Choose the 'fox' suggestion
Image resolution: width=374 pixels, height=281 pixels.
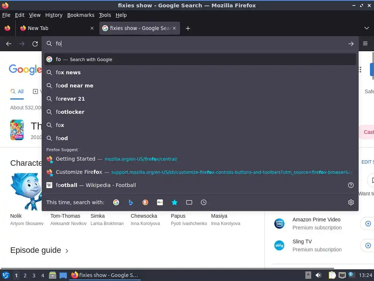pos(200,125)
